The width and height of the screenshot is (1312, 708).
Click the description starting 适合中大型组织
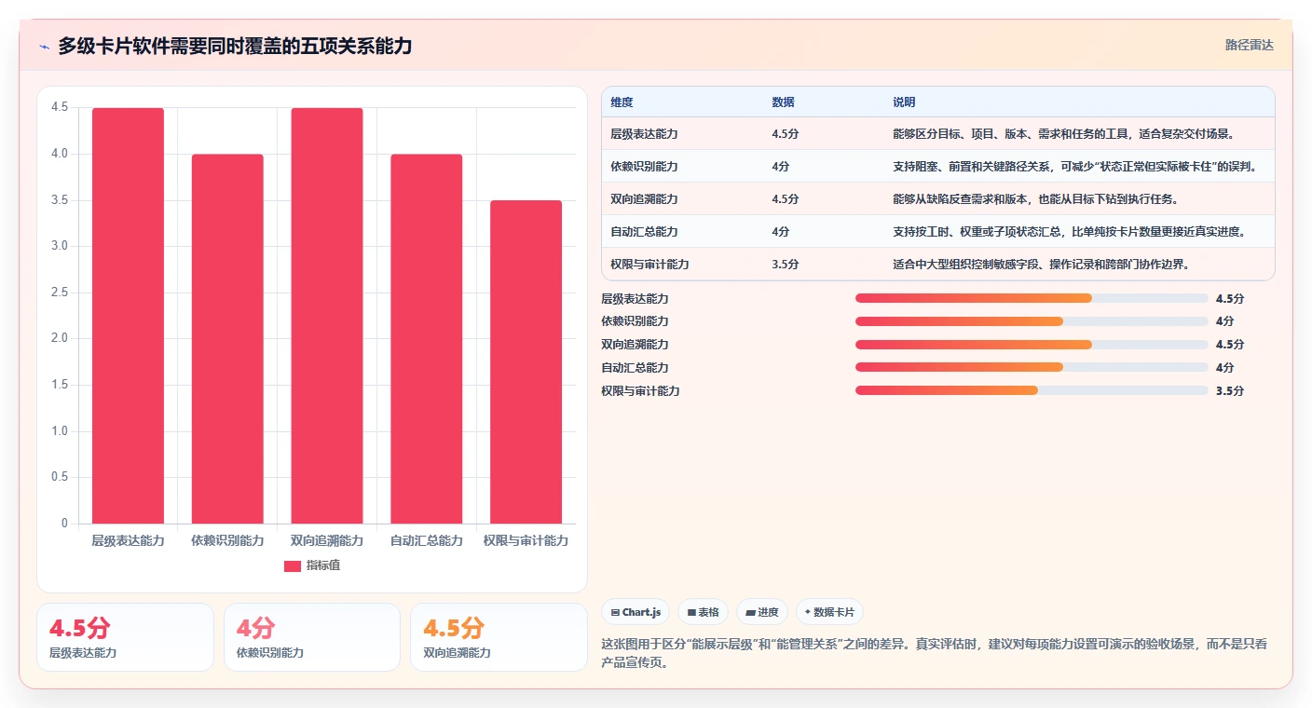[x=1041, y=265]
